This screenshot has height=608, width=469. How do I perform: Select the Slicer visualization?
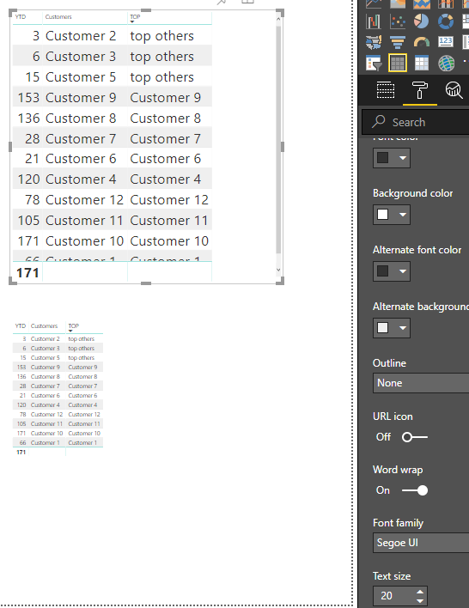tap(373, 63)
